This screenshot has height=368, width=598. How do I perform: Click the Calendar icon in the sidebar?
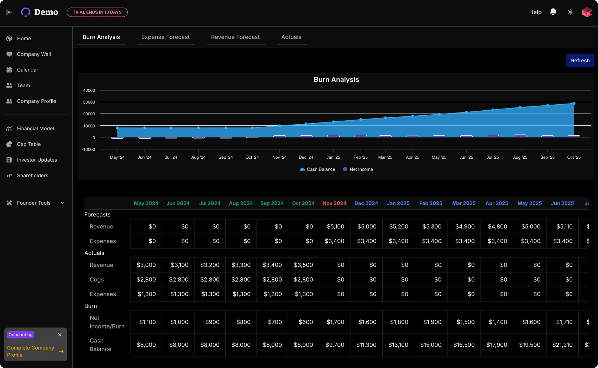click(x=9, y=70)
